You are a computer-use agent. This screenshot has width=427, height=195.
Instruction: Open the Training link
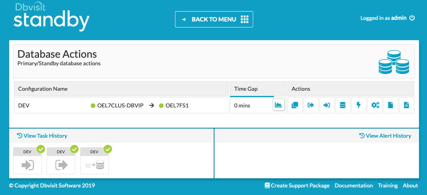[x=388, y=185]
